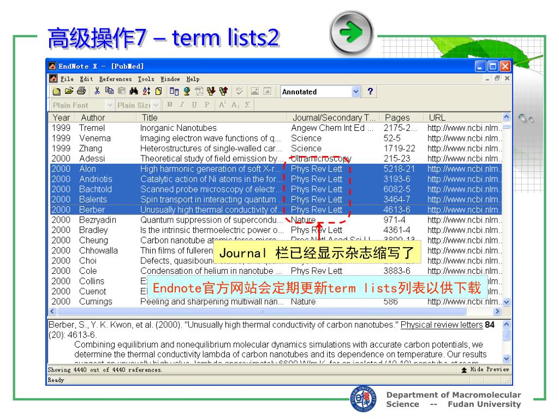Select the Bezryadin Quantum suppression row

point(275,220)
